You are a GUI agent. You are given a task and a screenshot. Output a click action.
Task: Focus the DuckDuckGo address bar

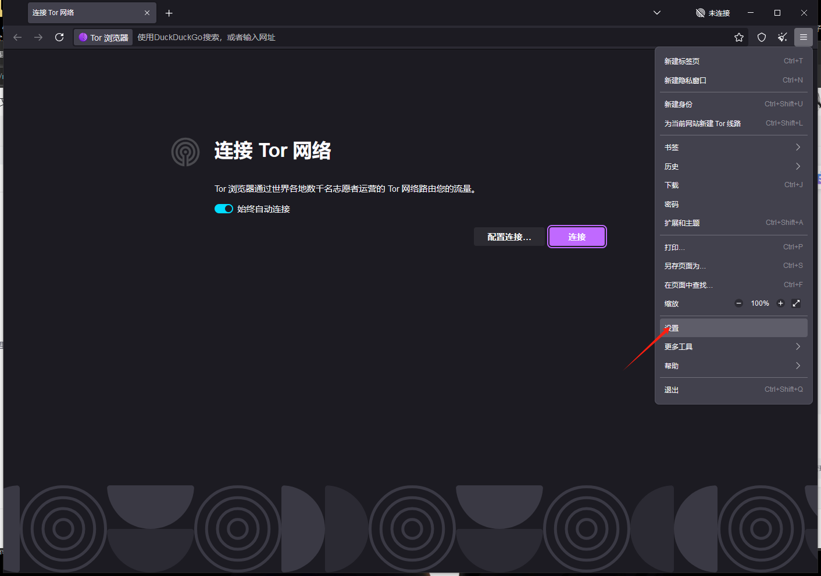430,37
